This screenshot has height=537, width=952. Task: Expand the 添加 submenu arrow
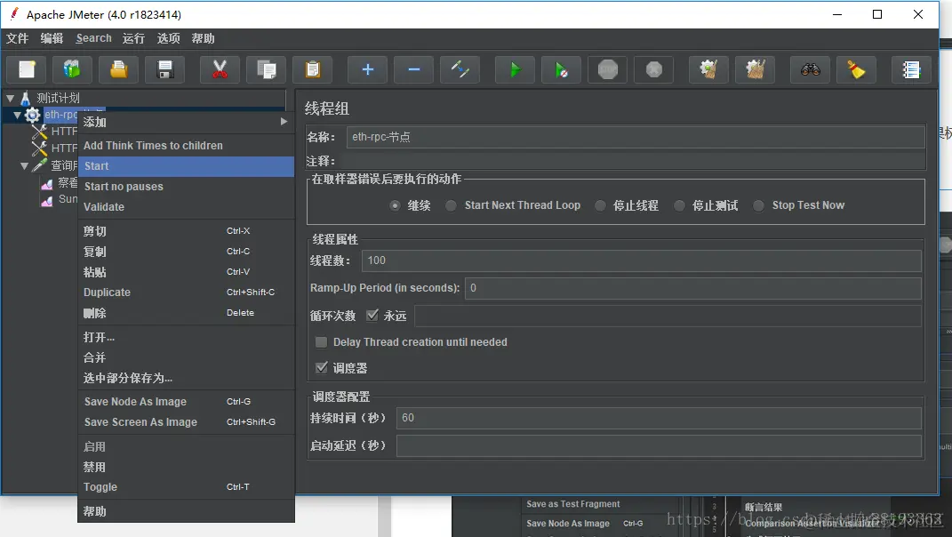pos(284,122)
